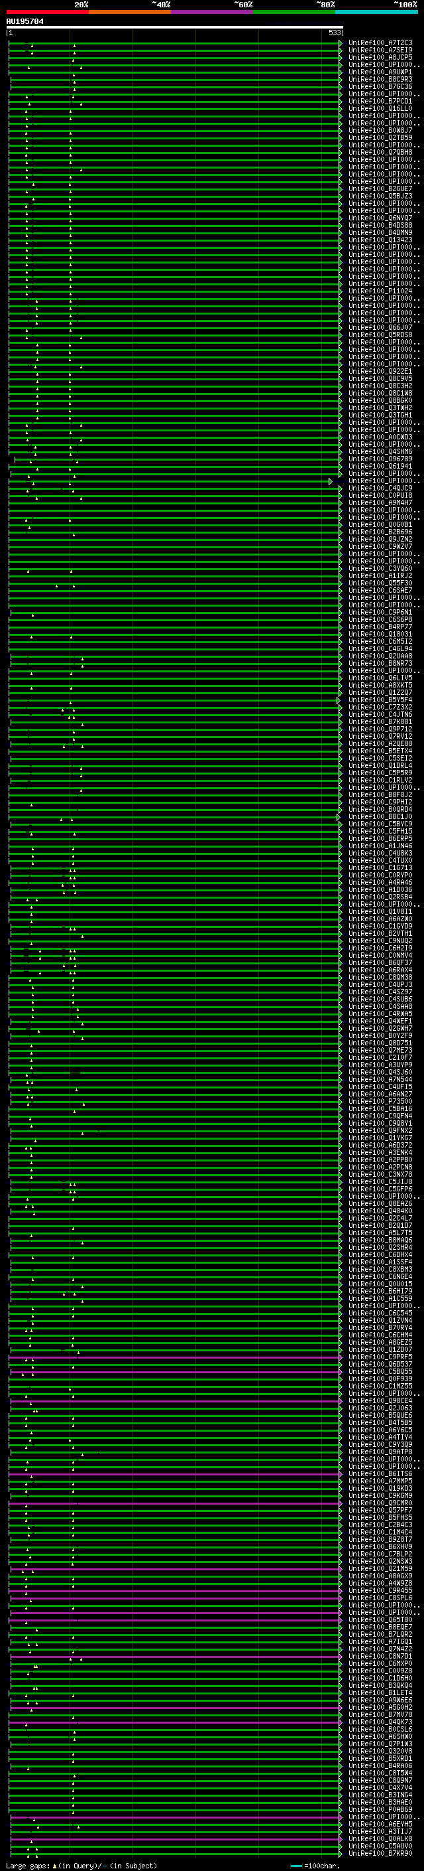Select hit label UniRef100_B7KR90
424x1871 pixels.
click(x=380, y=1854)
